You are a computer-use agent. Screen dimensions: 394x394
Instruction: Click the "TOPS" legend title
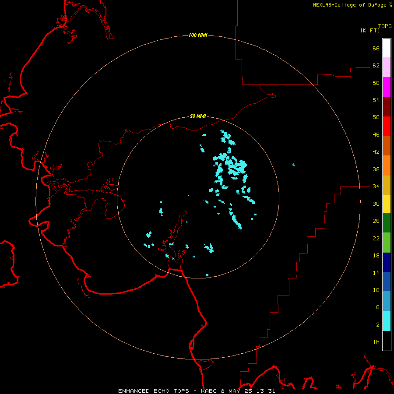(385, 26)
